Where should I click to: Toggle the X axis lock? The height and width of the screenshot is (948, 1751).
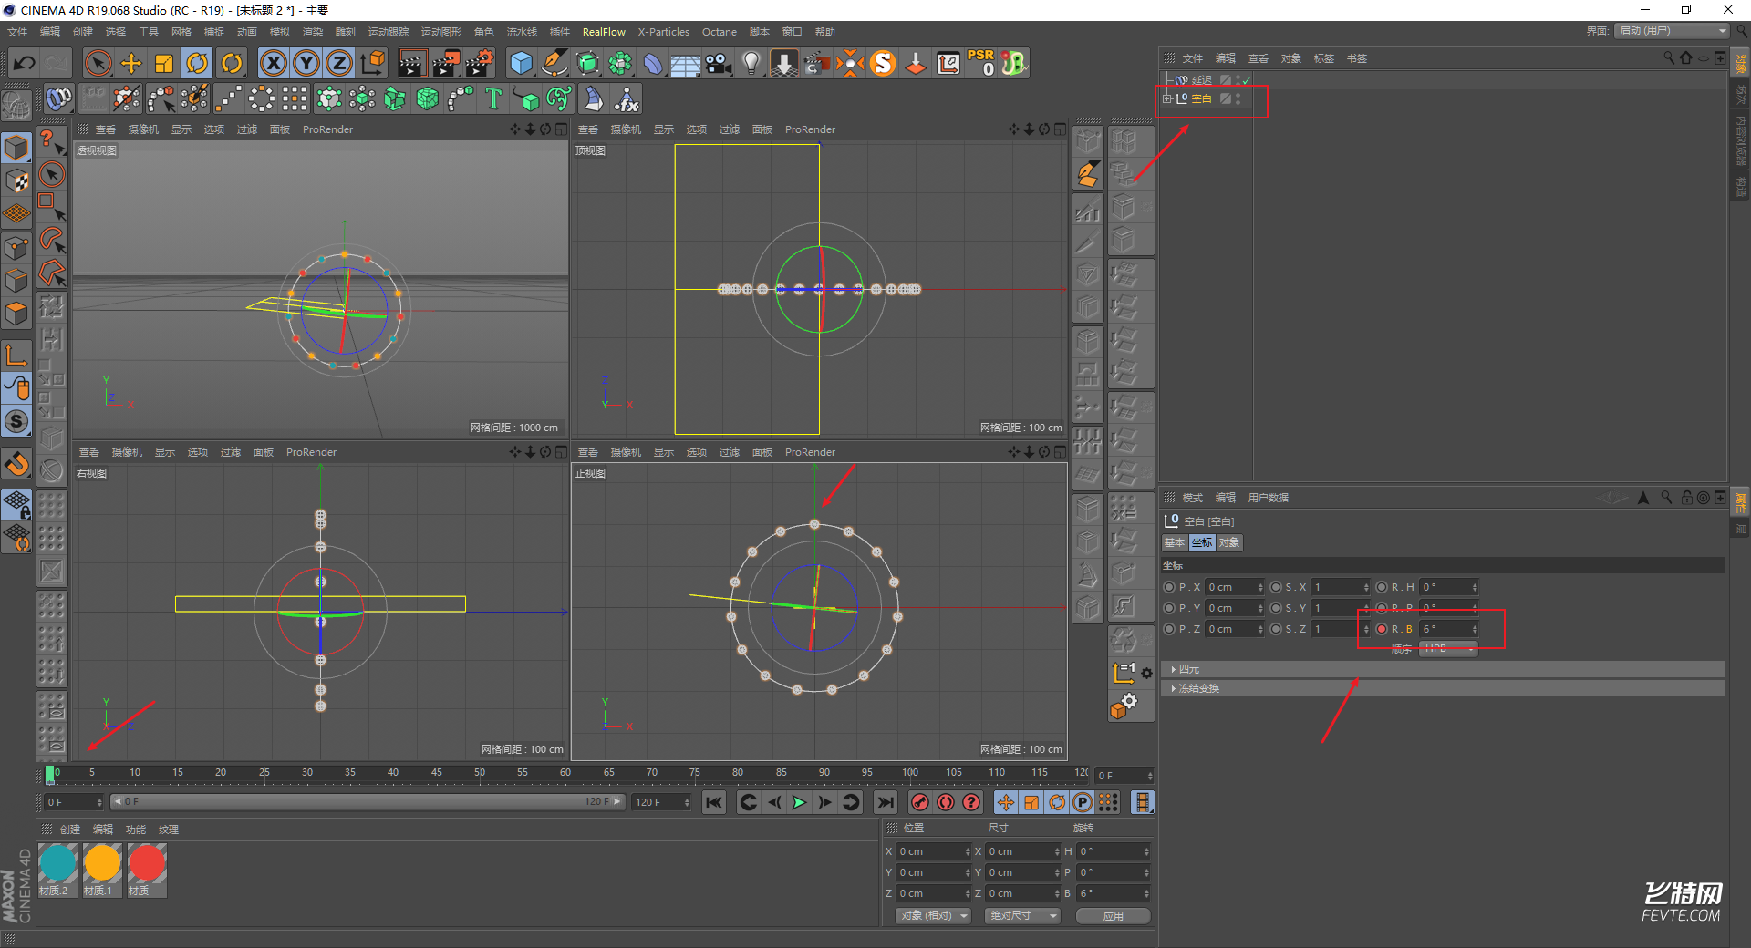point(274,63)
